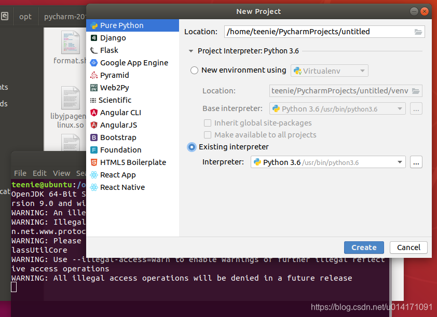Open the Virtualenv environment dropdown
This screenshot has height=317, width=437.
click(330, 71)
